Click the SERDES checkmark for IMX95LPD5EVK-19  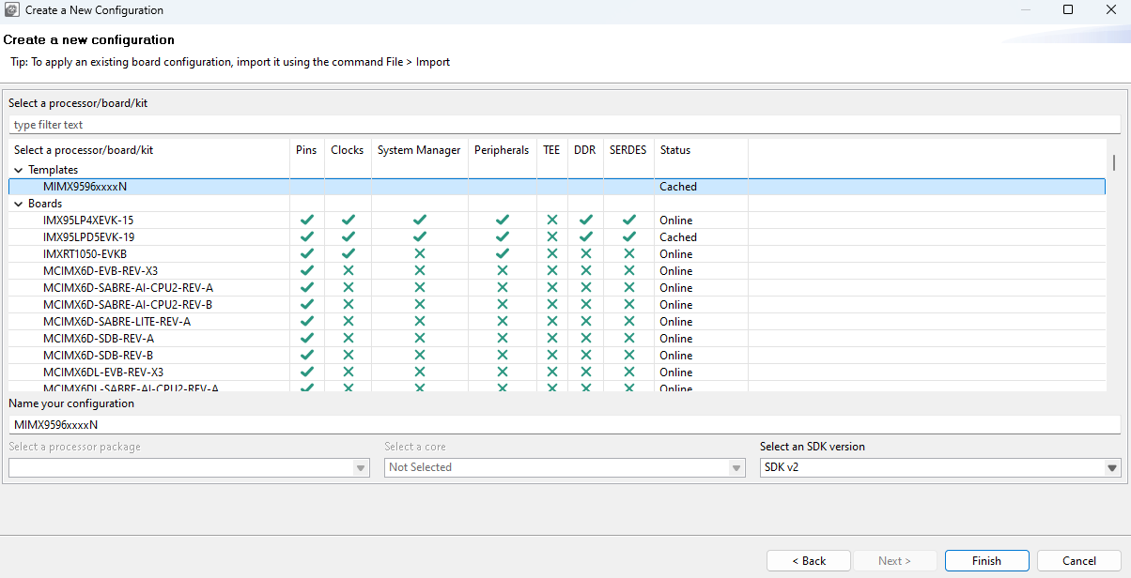coord(628,237)
